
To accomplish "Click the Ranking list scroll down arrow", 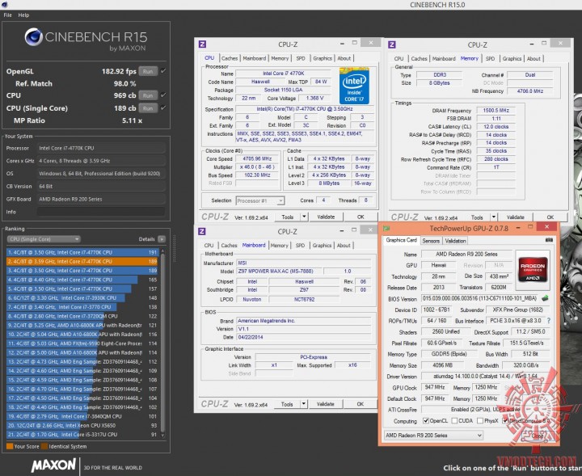I will point(163,435).
